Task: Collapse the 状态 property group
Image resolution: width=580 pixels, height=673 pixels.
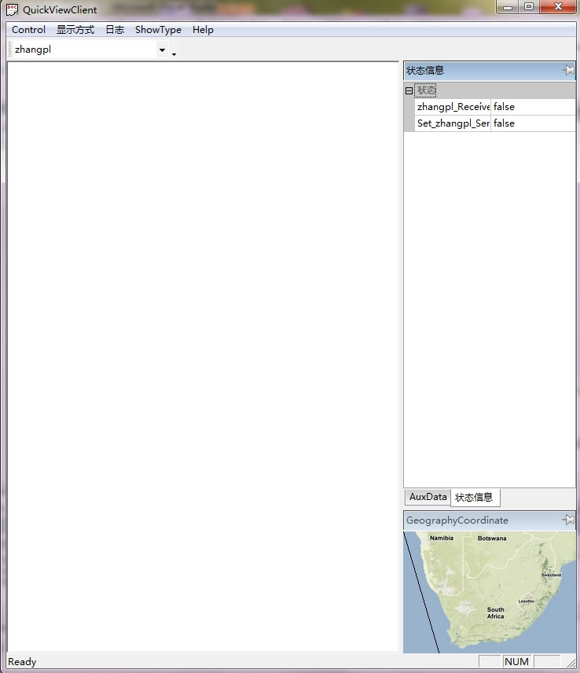Action: coord(409,90)
